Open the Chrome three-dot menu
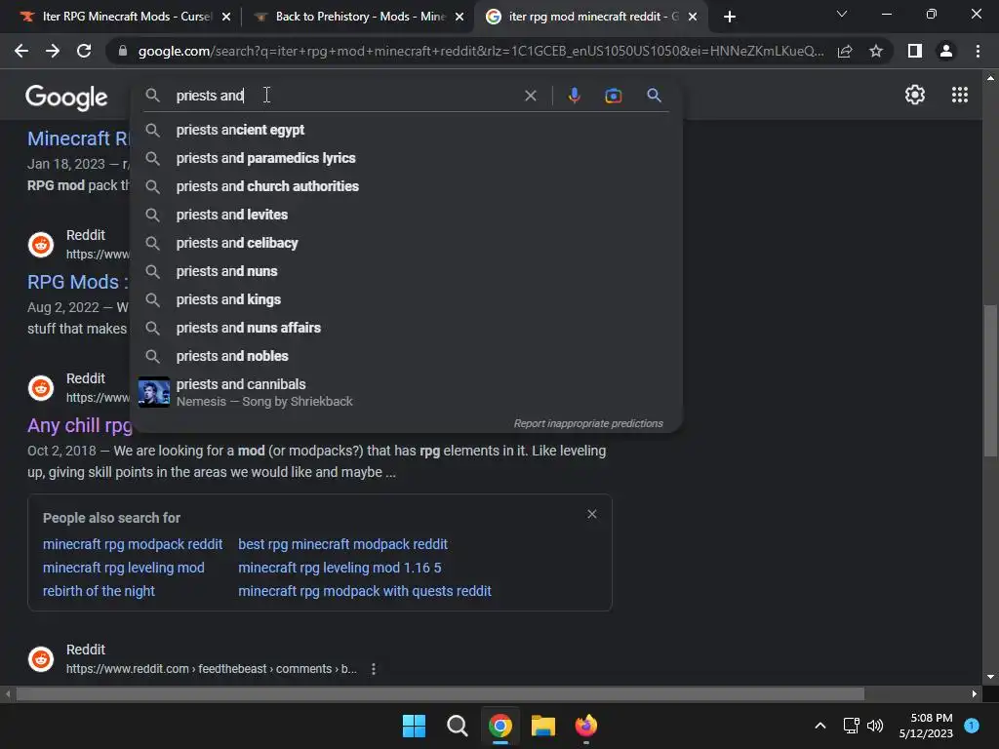 click(978, 51)
